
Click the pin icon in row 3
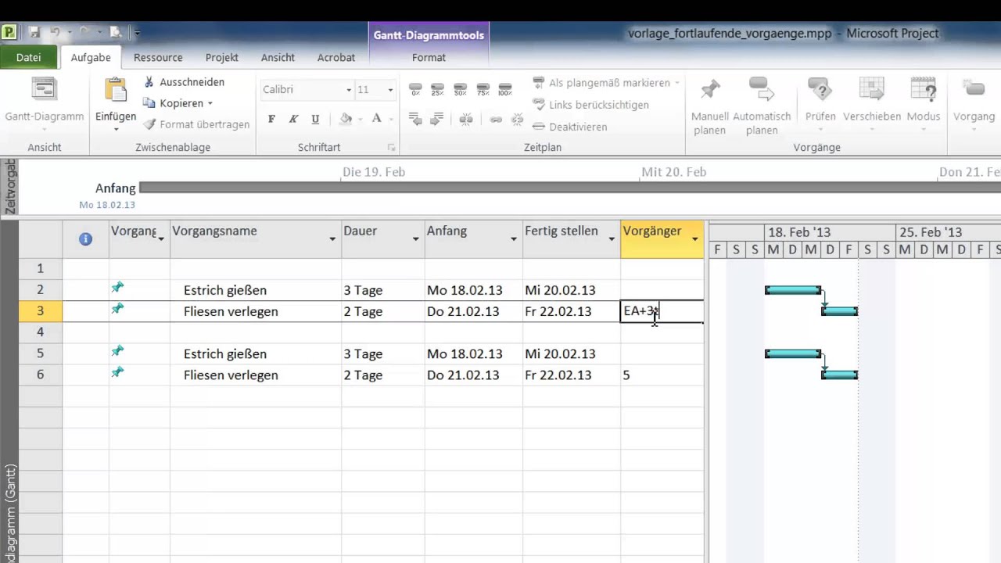(117, 310)
